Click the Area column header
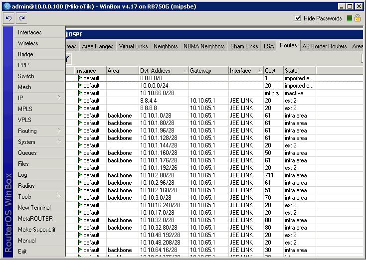Viewport: 367px width, 260px height. [123, 71]
